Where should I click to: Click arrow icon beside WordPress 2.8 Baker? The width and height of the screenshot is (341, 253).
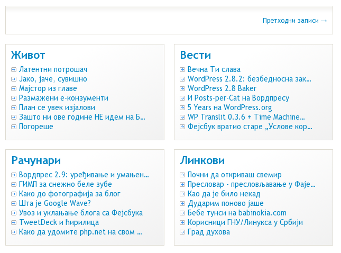tap(182, 88)
